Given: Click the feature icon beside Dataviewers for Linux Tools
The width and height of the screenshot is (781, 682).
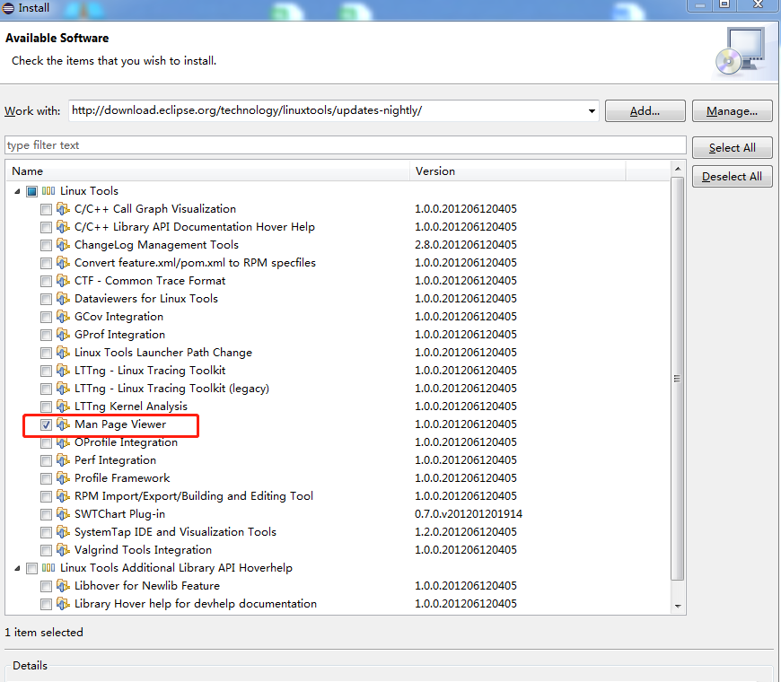Looking at the screenshot, I should 63,298.
